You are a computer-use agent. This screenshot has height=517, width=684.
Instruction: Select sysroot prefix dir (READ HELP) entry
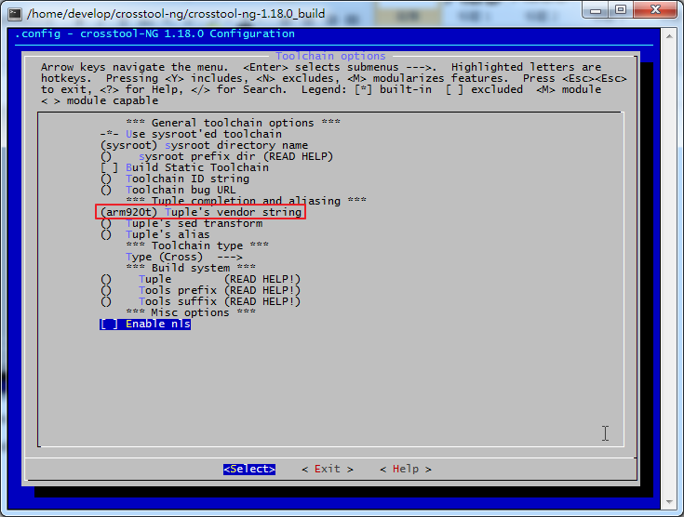pyautogui.click(x=217, y=156)
